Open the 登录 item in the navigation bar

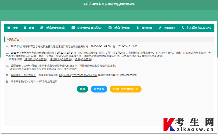31,28
